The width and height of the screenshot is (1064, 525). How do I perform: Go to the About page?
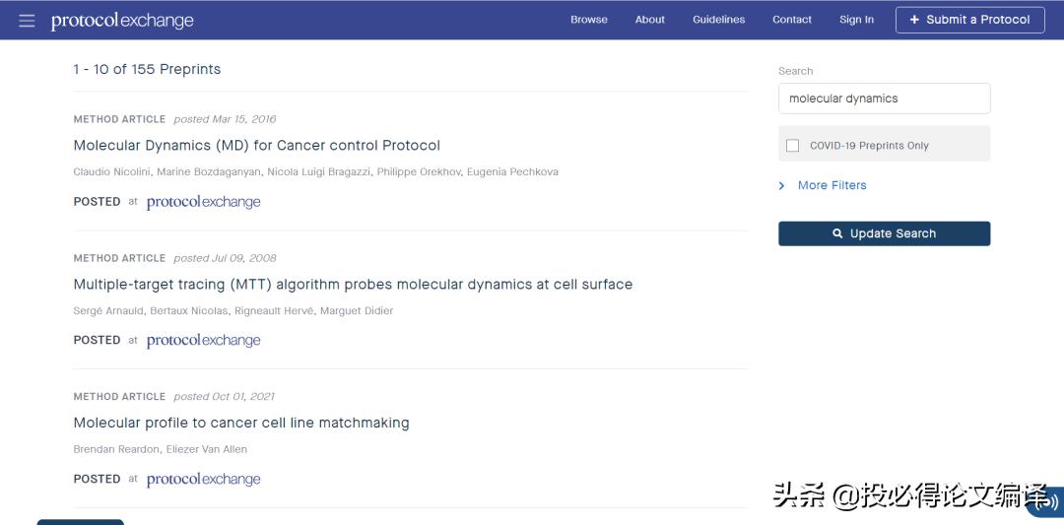click(x=650, y=20)
